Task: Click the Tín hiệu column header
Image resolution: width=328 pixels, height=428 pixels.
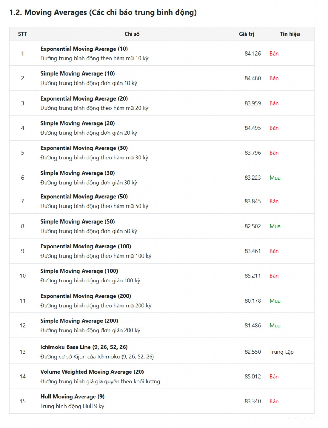Action: [290, 34]
